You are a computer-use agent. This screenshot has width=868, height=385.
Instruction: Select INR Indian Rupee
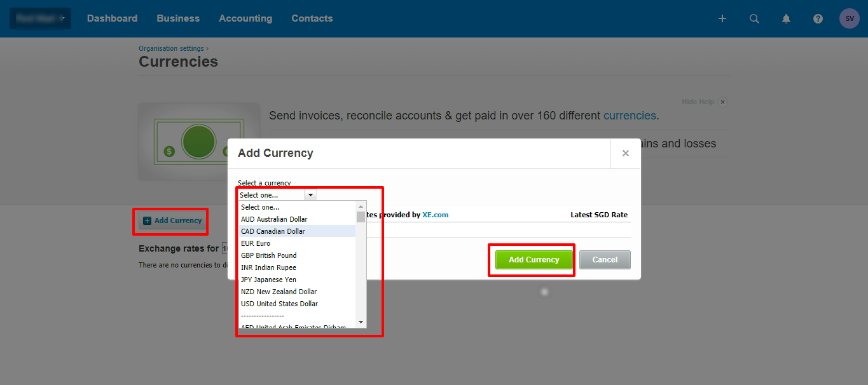(x=297, y=267)
